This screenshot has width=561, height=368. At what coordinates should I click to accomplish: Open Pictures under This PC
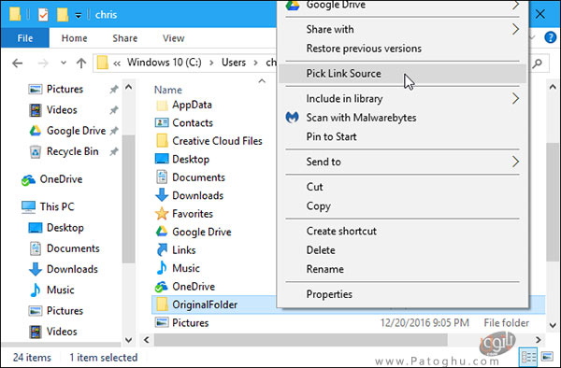click(x=65, y=310)
